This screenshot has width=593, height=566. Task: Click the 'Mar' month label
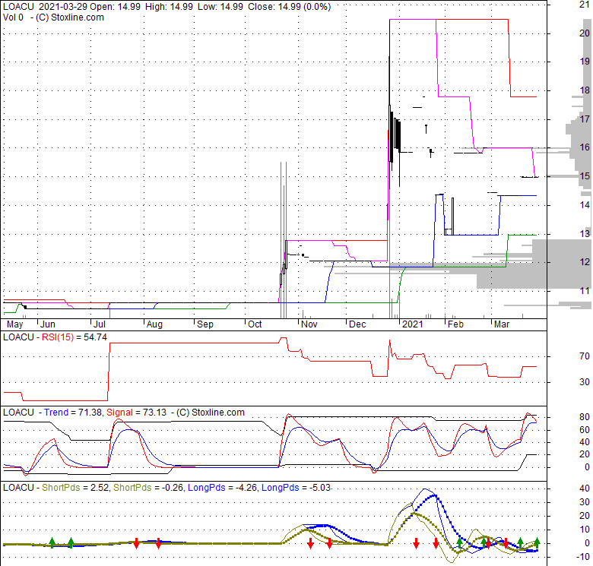click(x=502, y=324)
